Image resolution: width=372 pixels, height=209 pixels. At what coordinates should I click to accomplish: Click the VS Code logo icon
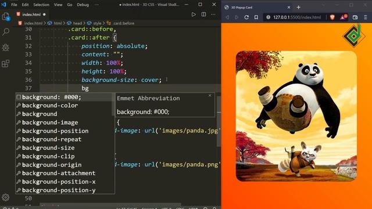point(4,5)
